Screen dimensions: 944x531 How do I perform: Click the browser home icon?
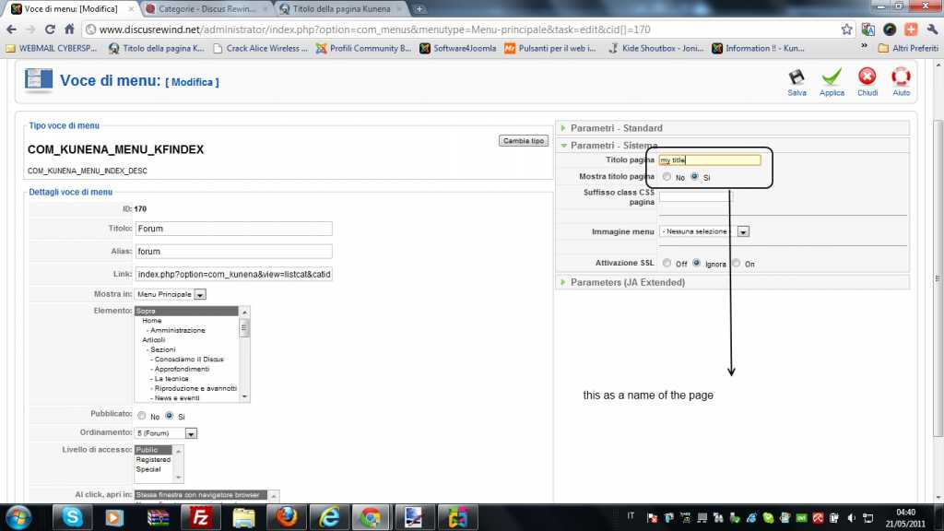click(x=69, y=29)
